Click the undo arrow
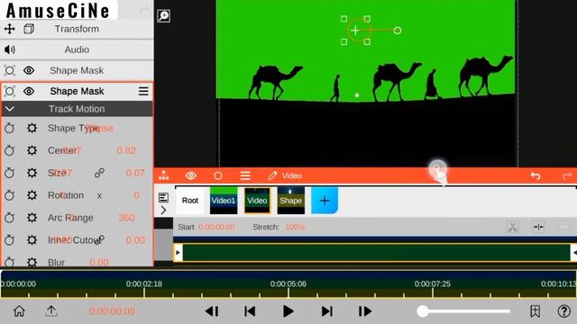 tap(536, 176)
